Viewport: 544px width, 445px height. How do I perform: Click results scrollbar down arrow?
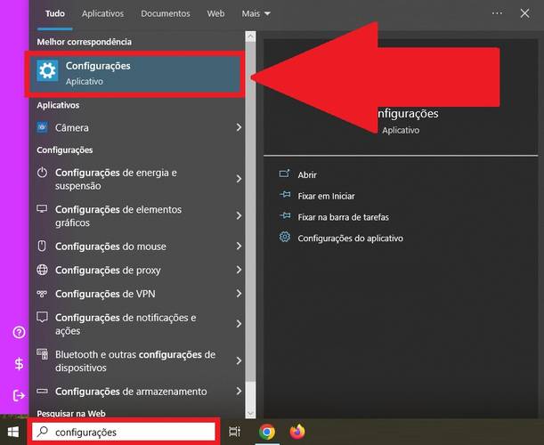coord(250,414)
